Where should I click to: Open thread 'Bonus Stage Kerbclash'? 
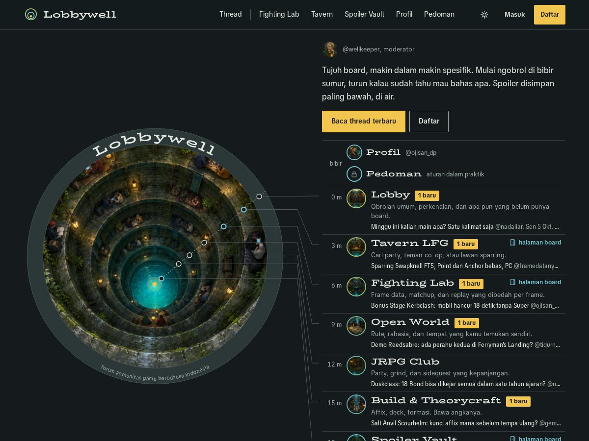(450, 305)
